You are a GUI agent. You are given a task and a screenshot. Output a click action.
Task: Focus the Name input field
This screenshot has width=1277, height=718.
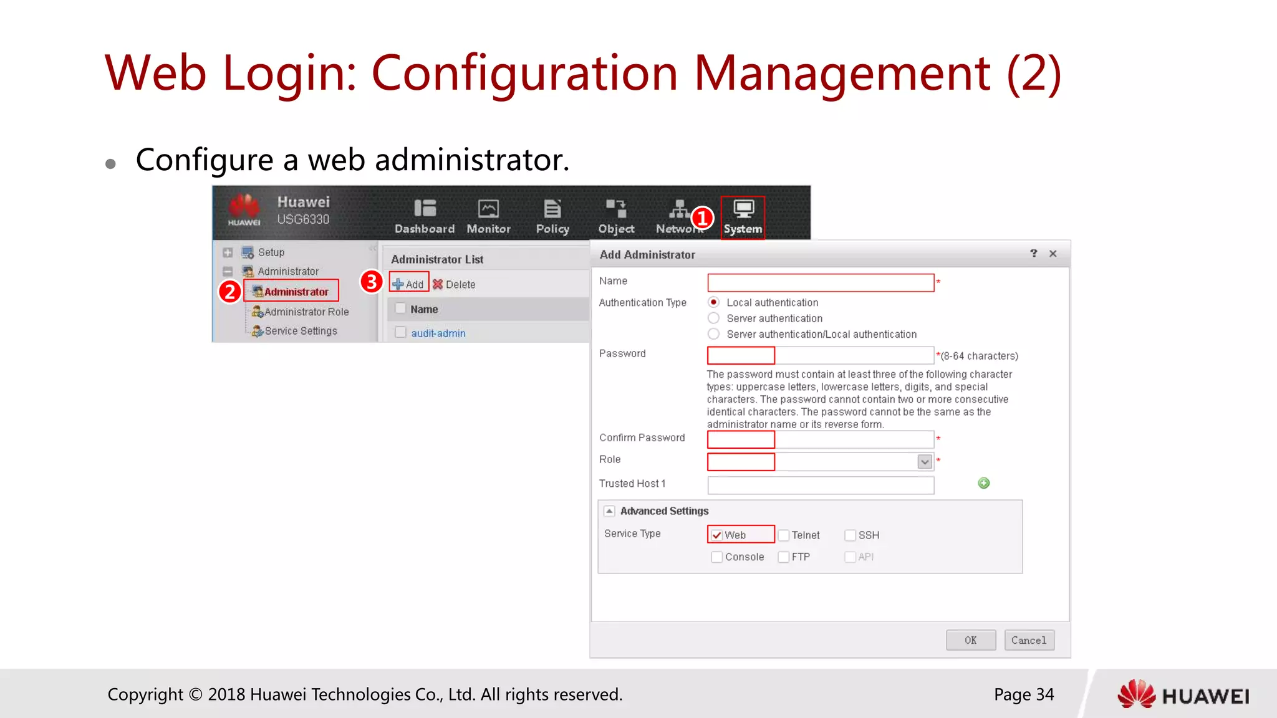tap(821, 283)
